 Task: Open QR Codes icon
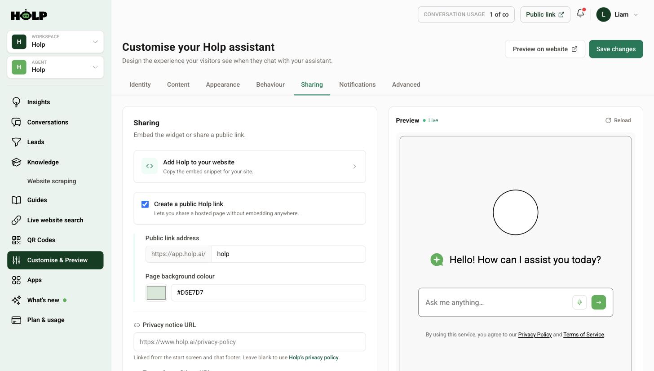[x=16, y=240]
